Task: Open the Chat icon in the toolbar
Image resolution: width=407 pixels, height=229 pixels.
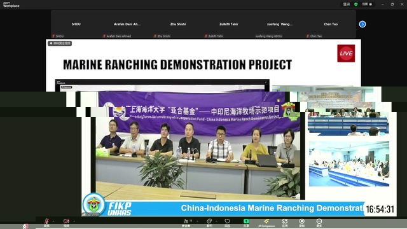Action: tap(209, 222)
